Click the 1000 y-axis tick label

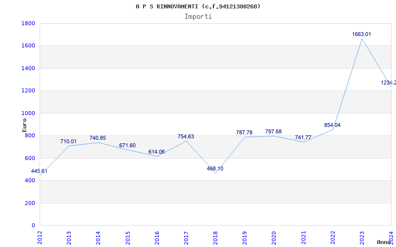coord(28,114)
